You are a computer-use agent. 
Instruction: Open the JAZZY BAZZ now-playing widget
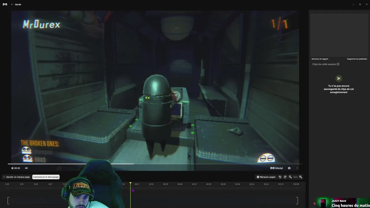pos(343,203)
